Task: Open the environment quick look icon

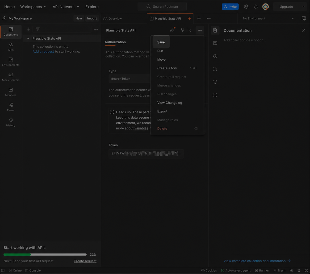Action: (x=304, y=18)
